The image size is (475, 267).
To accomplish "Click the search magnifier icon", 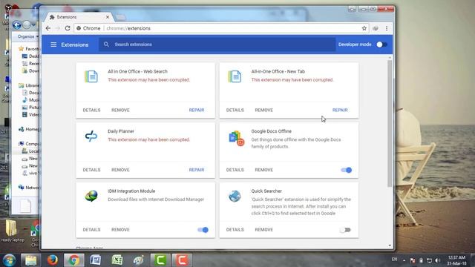I will pos(106,44).
